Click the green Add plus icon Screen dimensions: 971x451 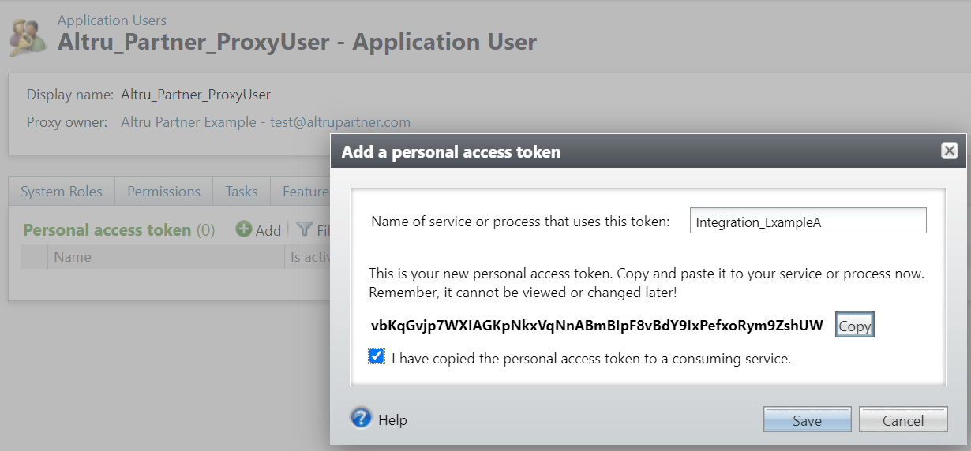pyautogui.click(x=244, y=229)
